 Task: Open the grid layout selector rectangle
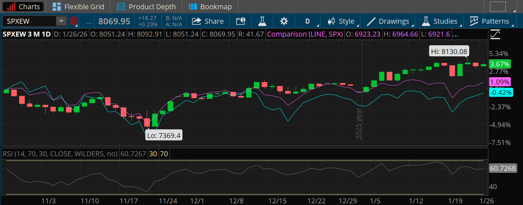[498, 7]
